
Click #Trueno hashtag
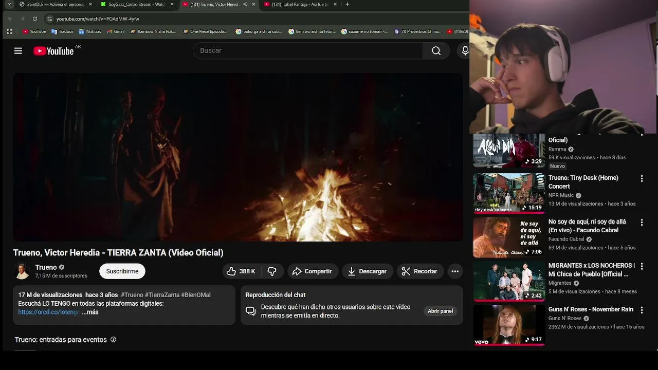point(132,295)
